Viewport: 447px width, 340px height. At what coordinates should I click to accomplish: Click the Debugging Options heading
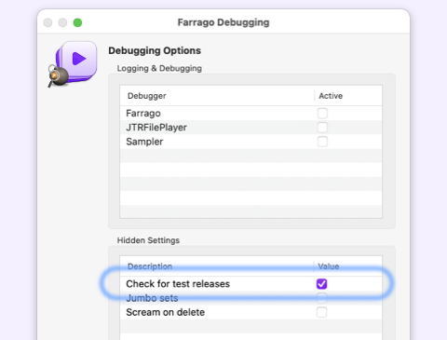(155, 50)
